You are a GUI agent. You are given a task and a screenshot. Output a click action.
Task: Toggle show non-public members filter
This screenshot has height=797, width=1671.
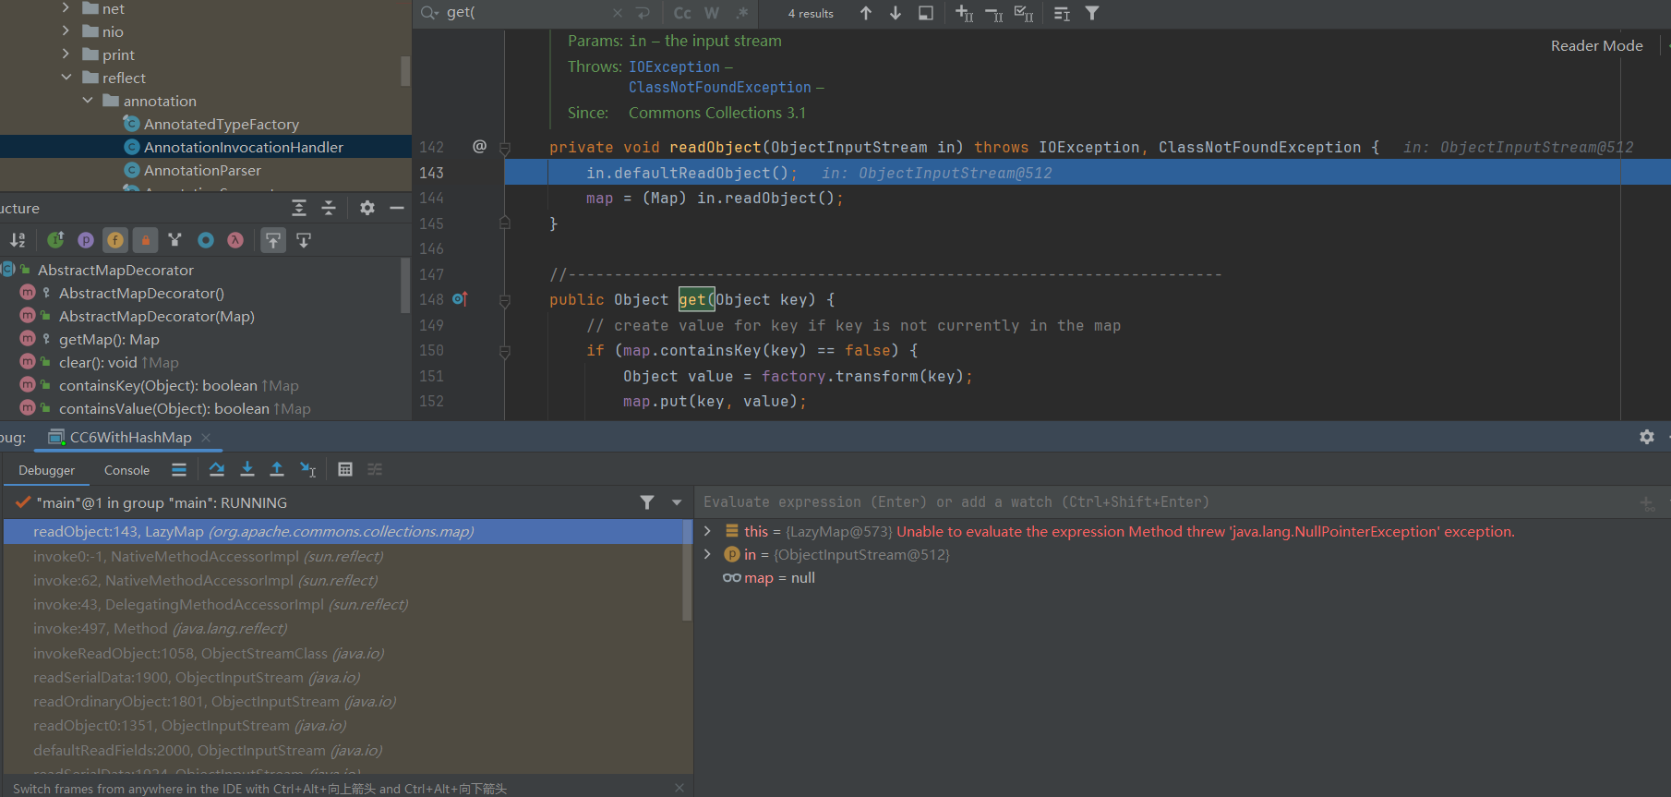click(x=145, y=240)
